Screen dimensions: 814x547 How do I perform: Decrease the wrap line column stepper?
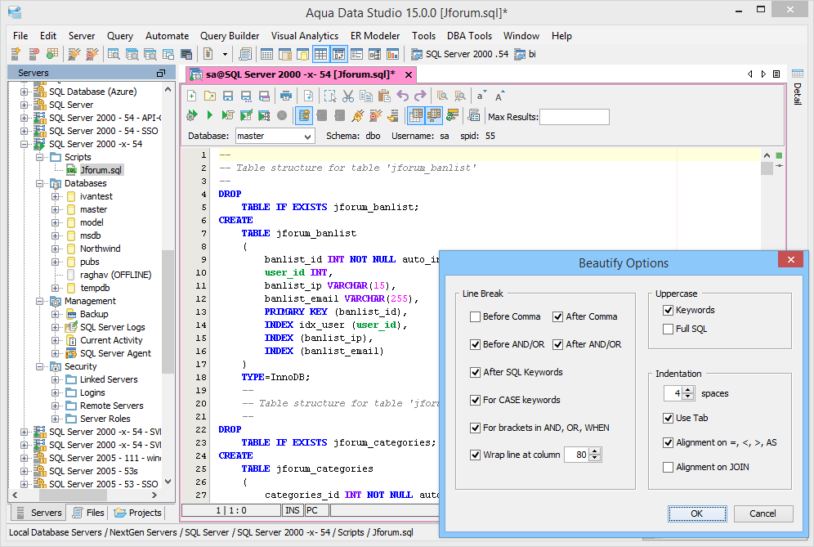pos(596,458)
